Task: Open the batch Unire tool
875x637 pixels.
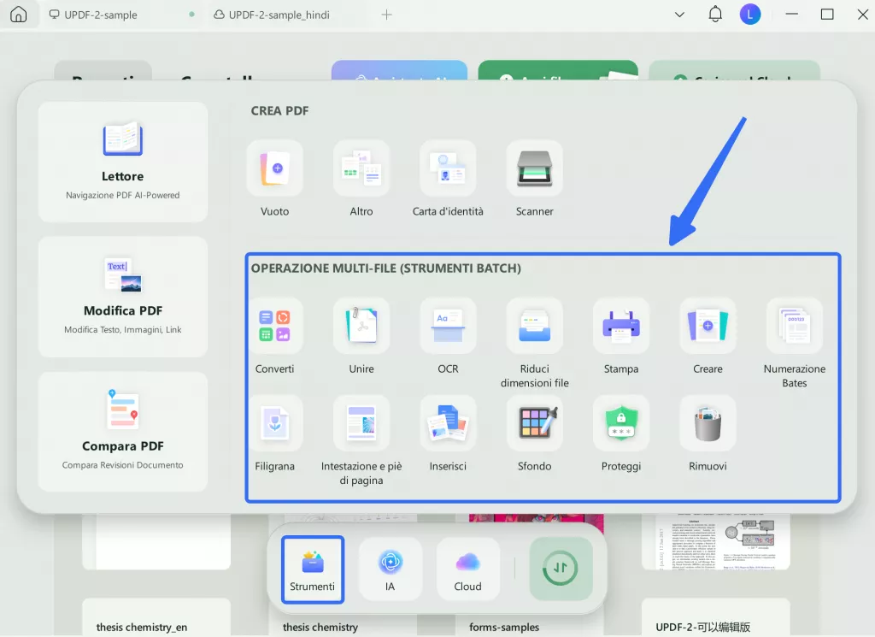Action: coord(361,337)
